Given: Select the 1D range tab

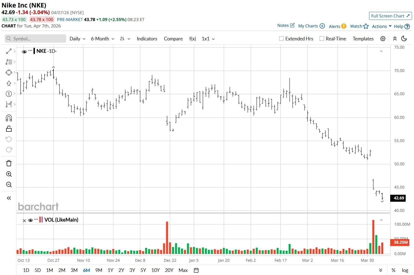Looking at the screenshot, I should point(26,270).
